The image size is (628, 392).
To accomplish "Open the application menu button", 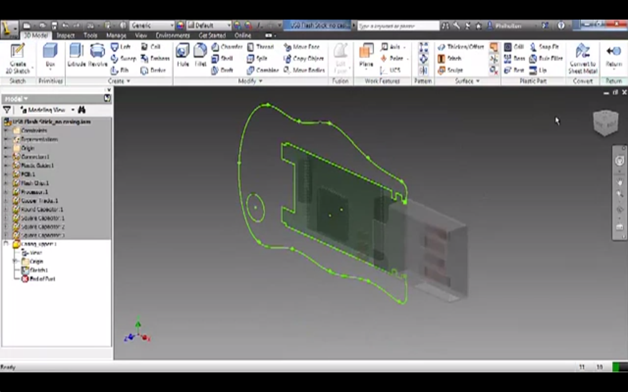I will (9, 29).
